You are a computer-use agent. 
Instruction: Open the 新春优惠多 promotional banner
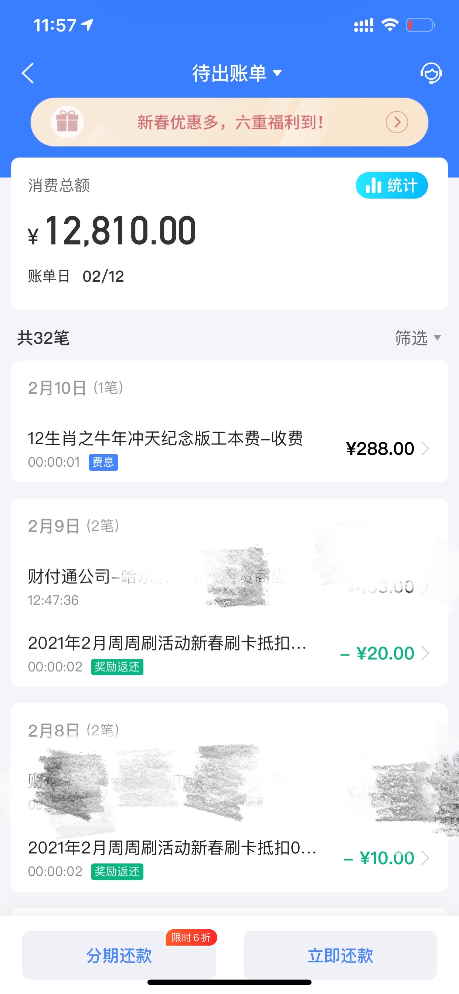pos(229,122)
